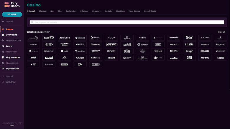Collapse the Show all providers list

pos(222,32)
